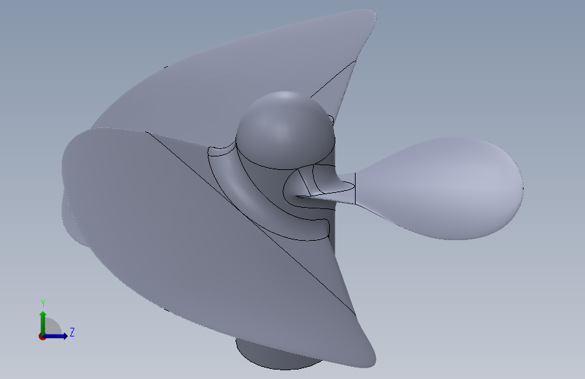585x379 pixels.
Task: Click the red origin point of the triad
Action: [42, 337]
